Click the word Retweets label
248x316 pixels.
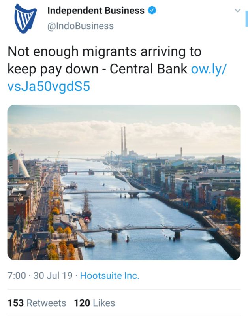46,303
